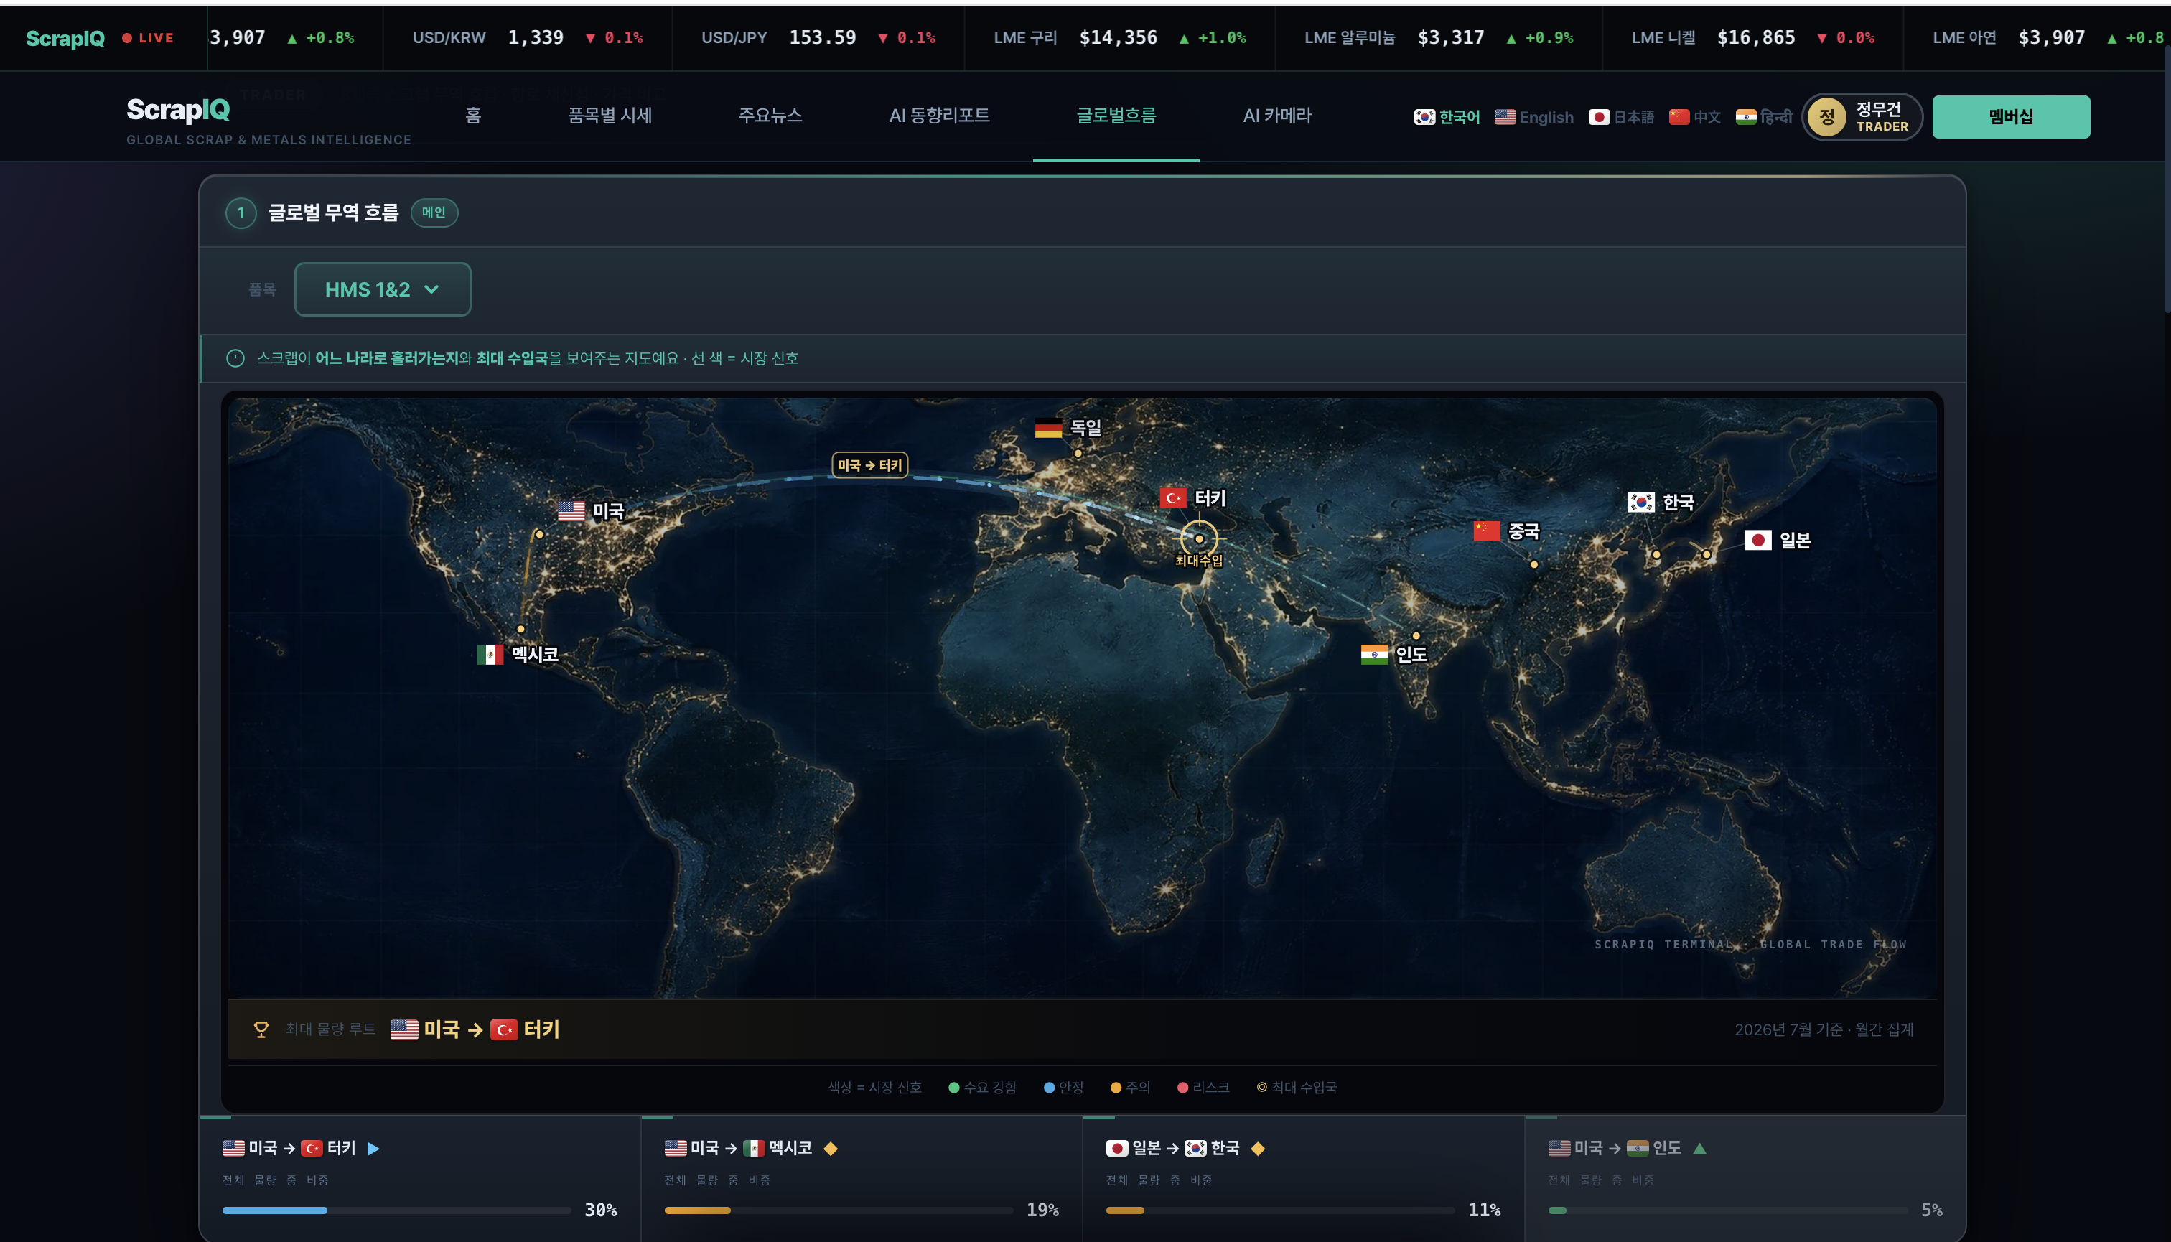Click the 리스크 legend item
Screen dimensions: 2171x1242
pos(1203,1087)
